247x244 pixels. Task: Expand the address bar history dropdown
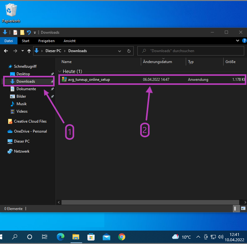[120, 51]
